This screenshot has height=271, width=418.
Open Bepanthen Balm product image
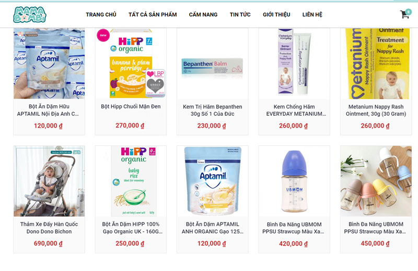(x=213, y=64)
